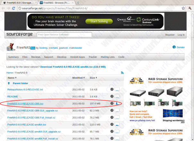This screenshot has height=141, width=194.
Task: Show info for i386.GUI_upgrade.xz row
Action: click(x=112, y=110)
